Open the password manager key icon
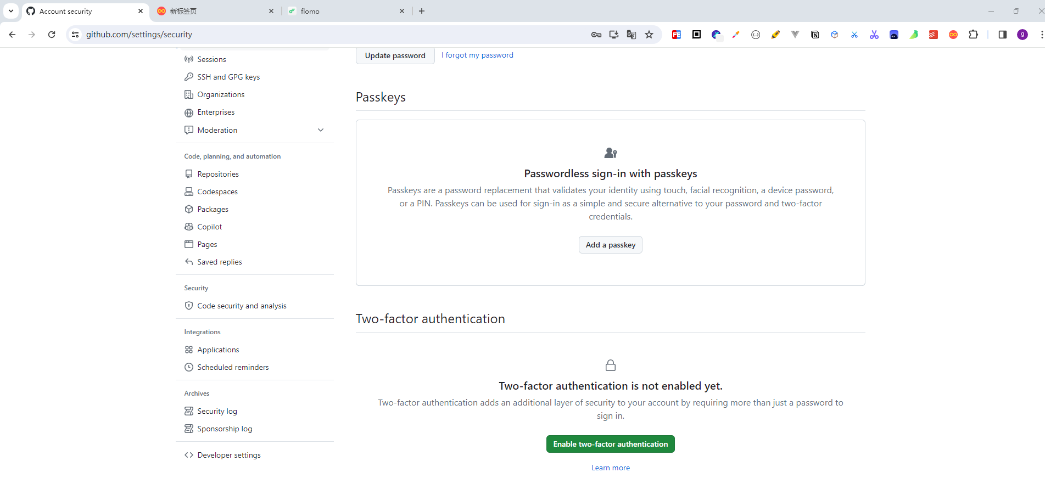Screen dimensions: 1045x495 pos(596,35)
